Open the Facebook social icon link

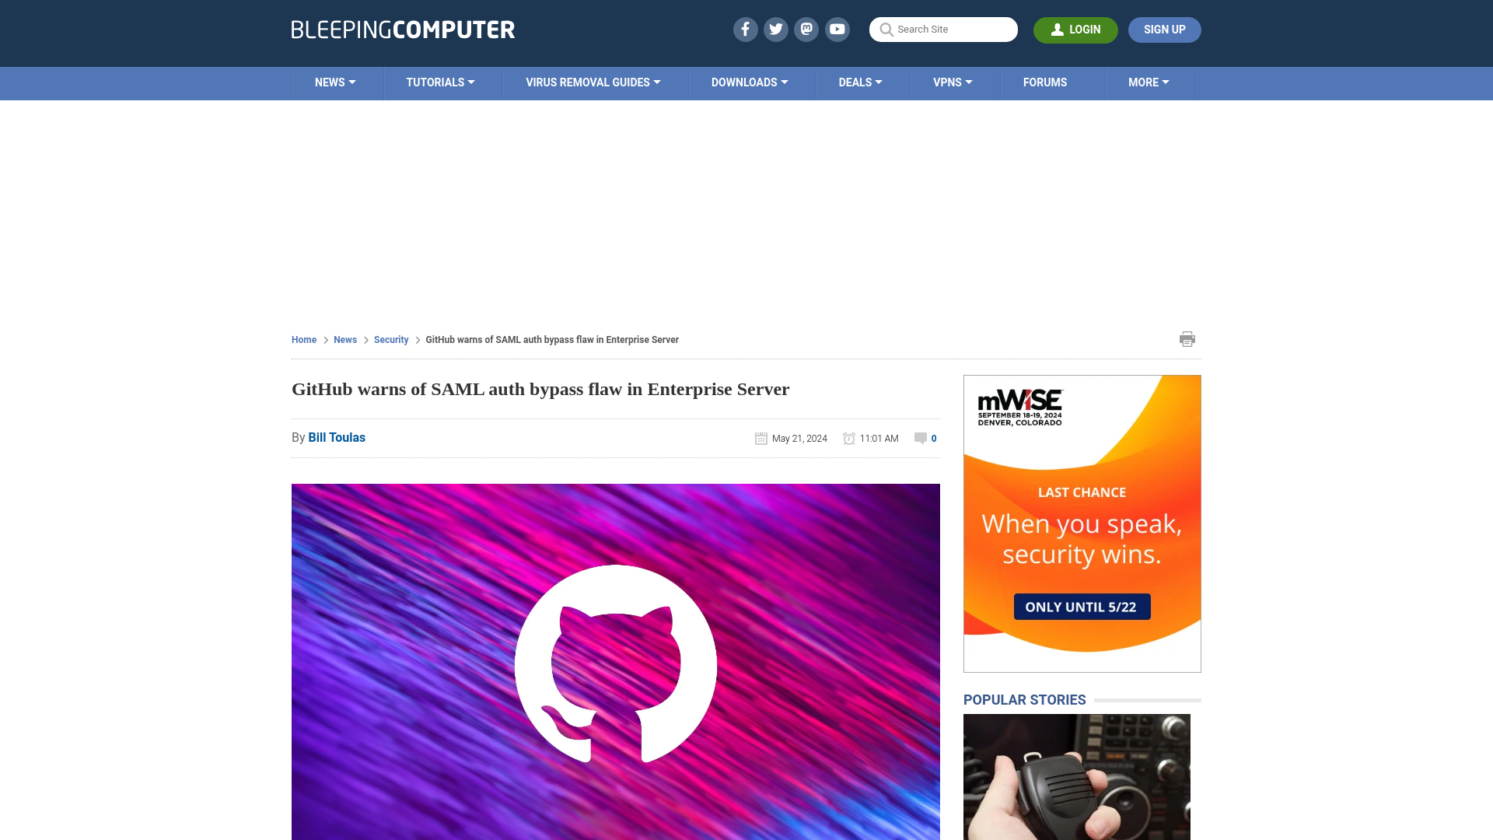744,29
